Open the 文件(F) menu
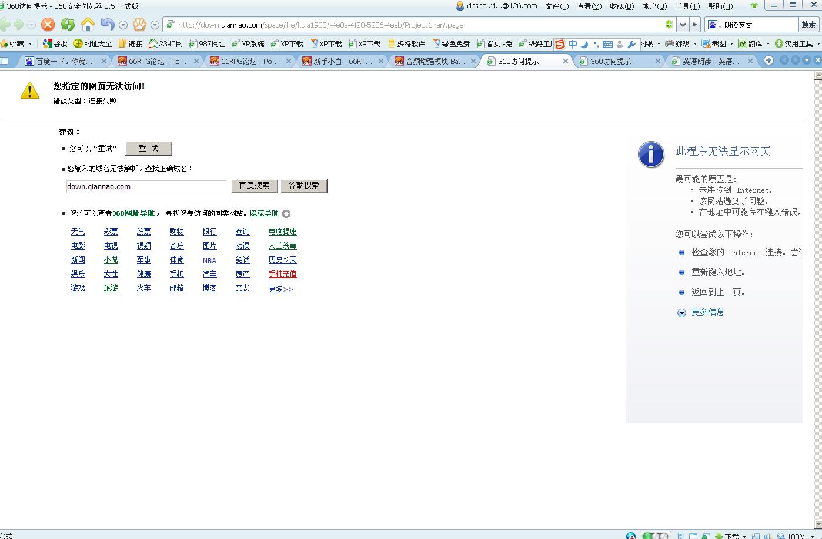822x539 pixels. pyautogui.click(x=557, y=6)
